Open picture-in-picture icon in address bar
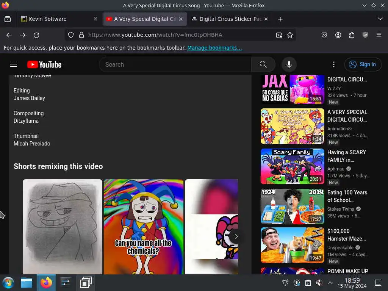Image resolution: width=388 pixels, height=291 pixels. [x=279, y=35]
